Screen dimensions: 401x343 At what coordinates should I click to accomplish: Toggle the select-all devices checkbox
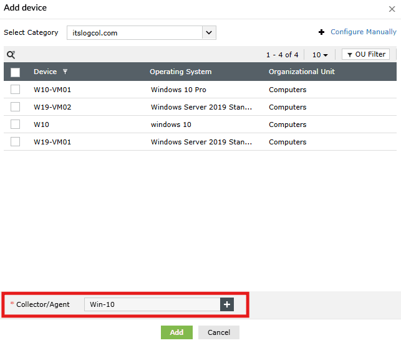click(16, 72)
